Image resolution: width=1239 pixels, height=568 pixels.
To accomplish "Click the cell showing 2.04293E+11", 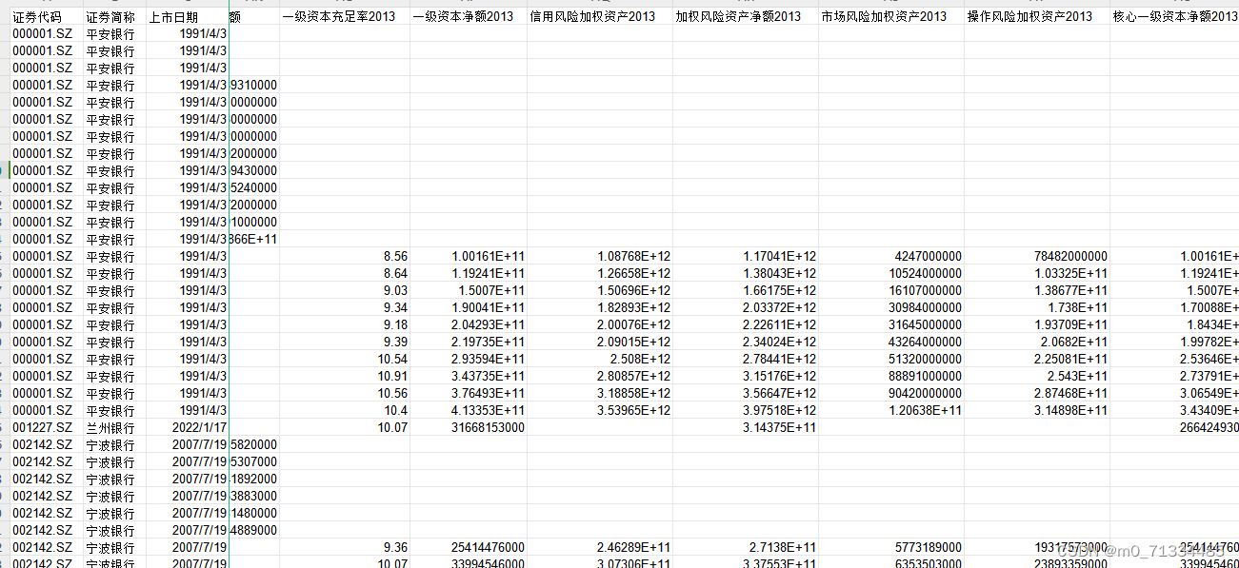I will click(x=469, y=324).
